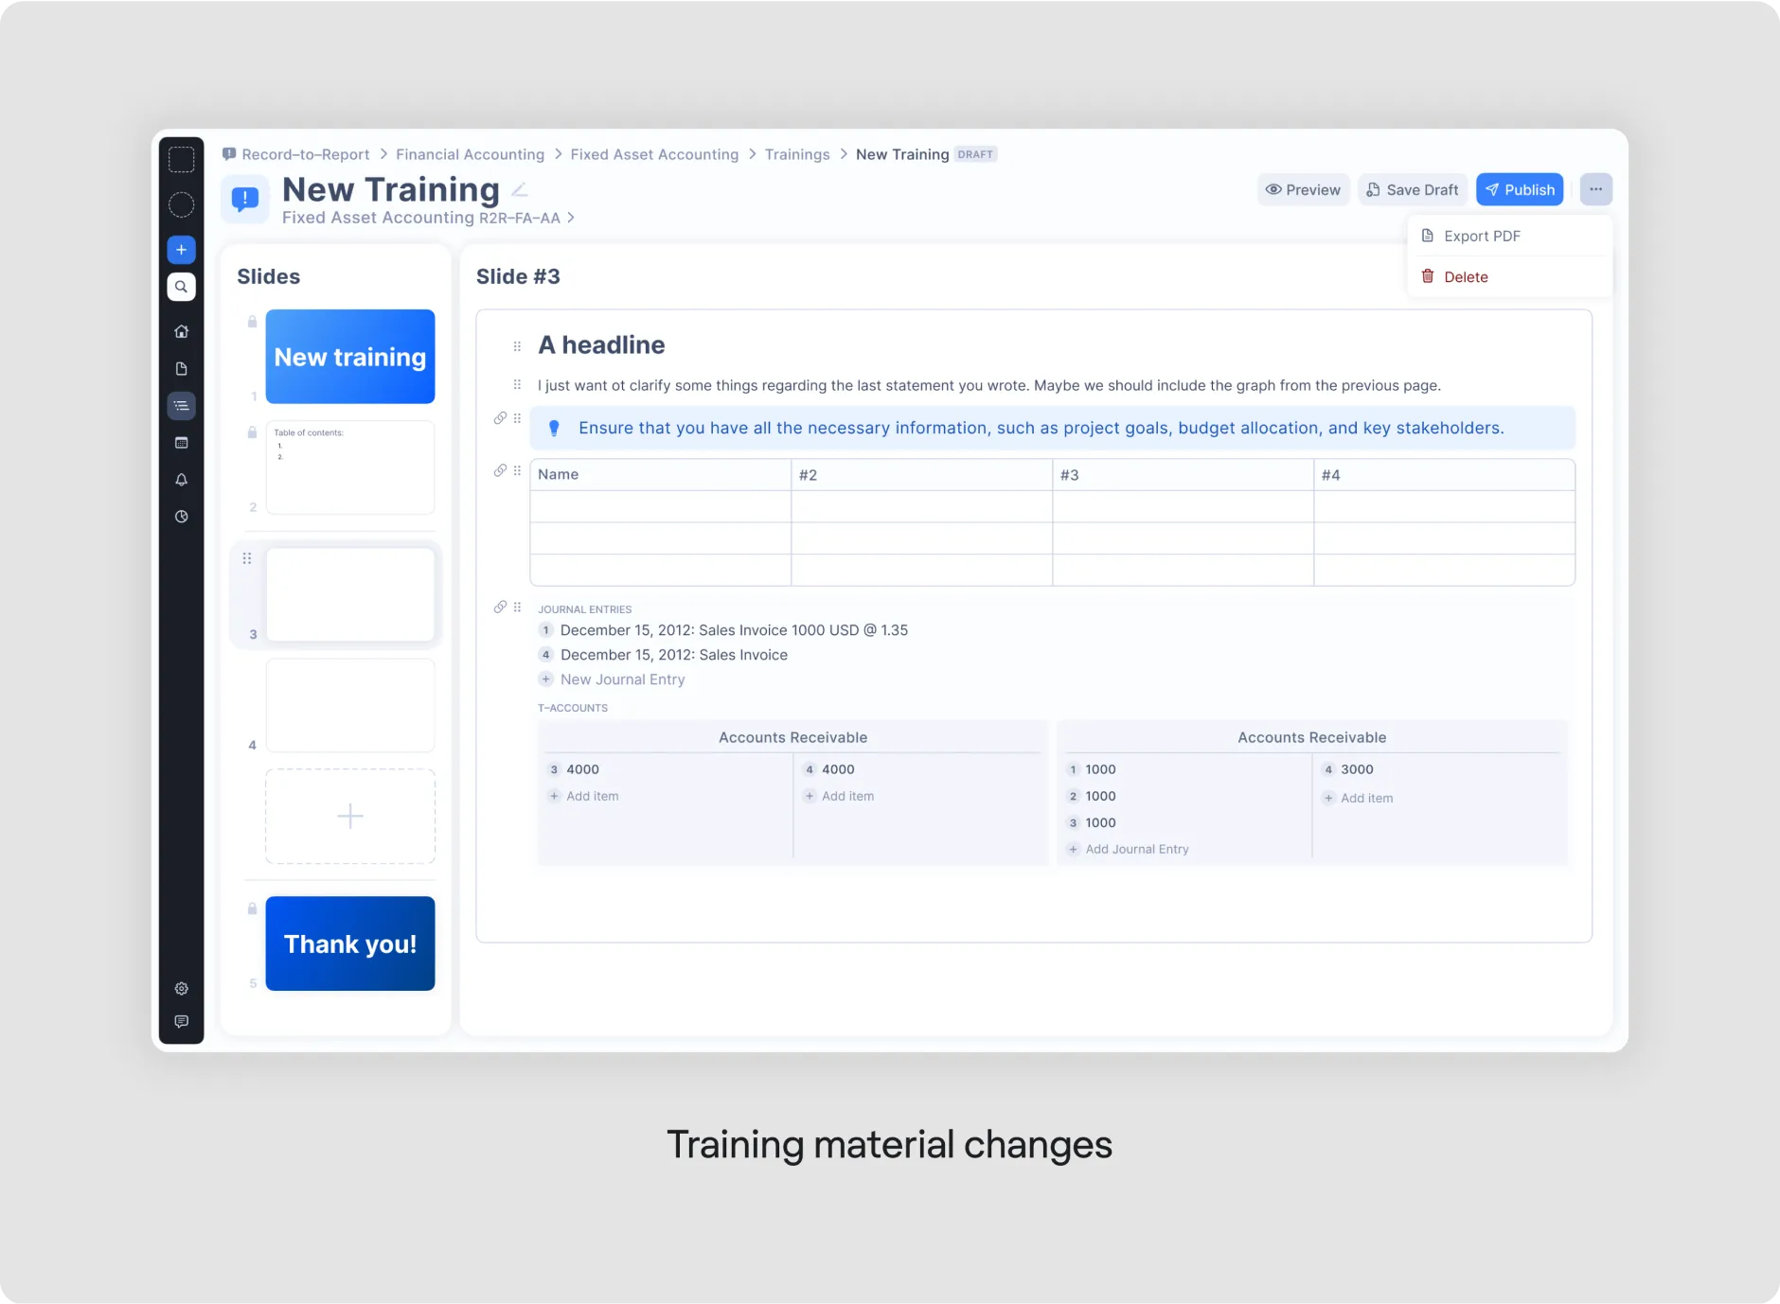Image resolution: width=1780 pixels, height=1304 pixels.
Task: Open search from the sidebar
Action: click(181, 286)
